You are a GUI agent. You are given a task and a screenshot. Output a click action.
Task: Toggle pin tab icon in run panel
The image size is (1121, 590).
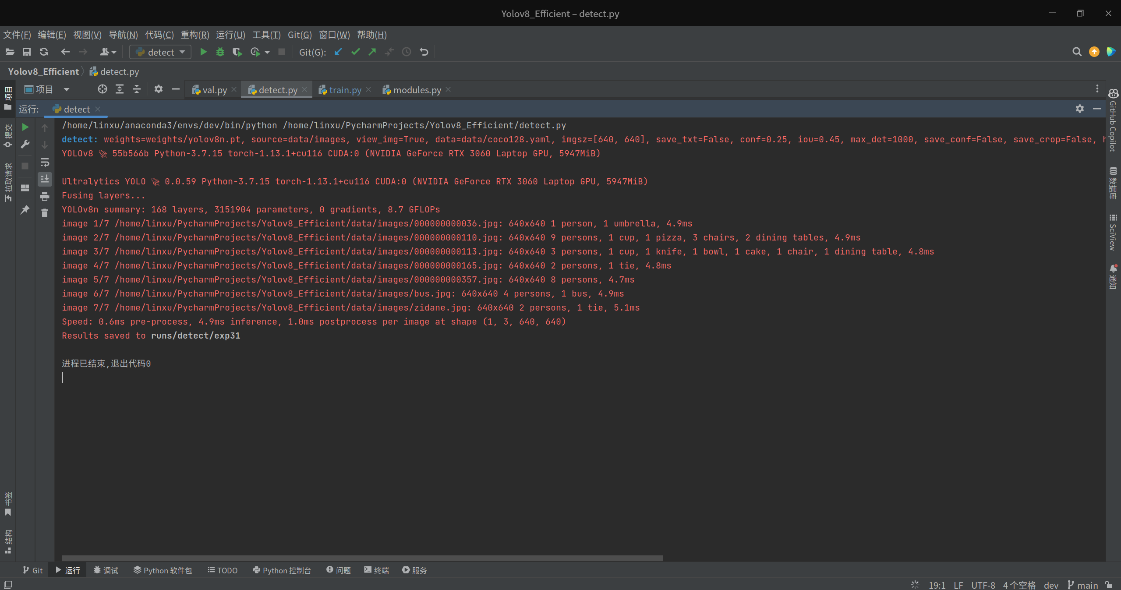25,210
